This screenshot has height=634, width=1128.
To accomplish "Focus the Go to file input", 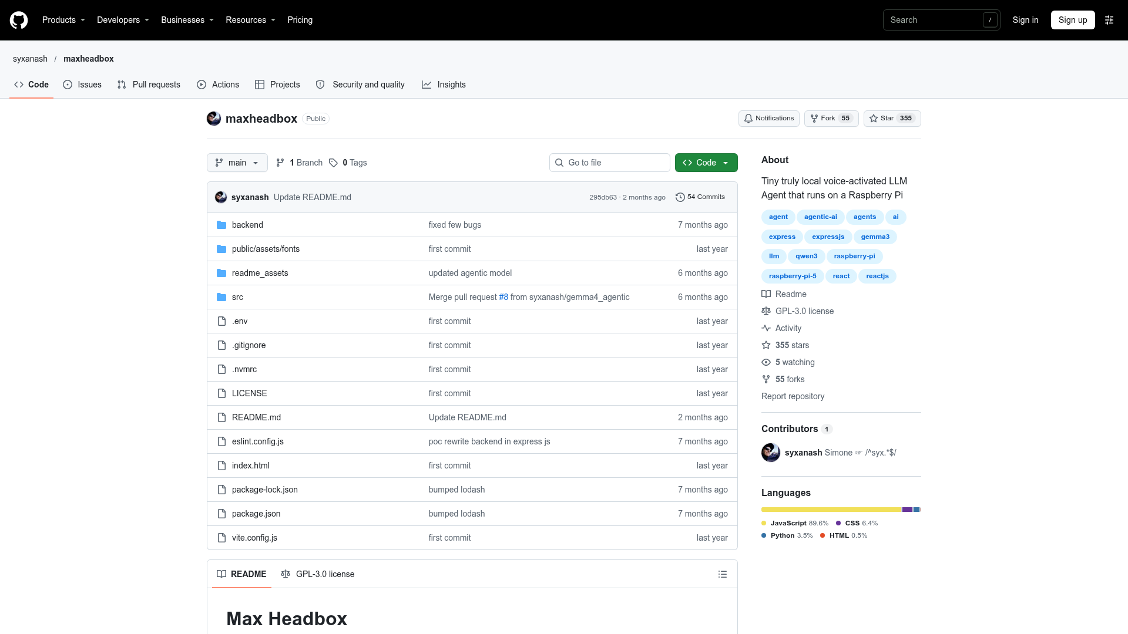I will click(610, 163).
